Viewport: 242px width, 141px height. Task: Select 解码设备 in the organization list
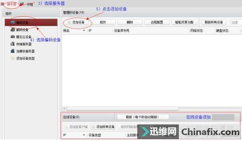(22, 30)
